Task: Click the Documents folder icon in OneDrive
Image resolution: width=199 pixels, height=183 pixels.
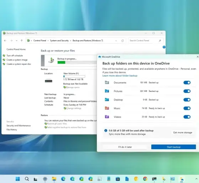Action: [x=107, y=83]
